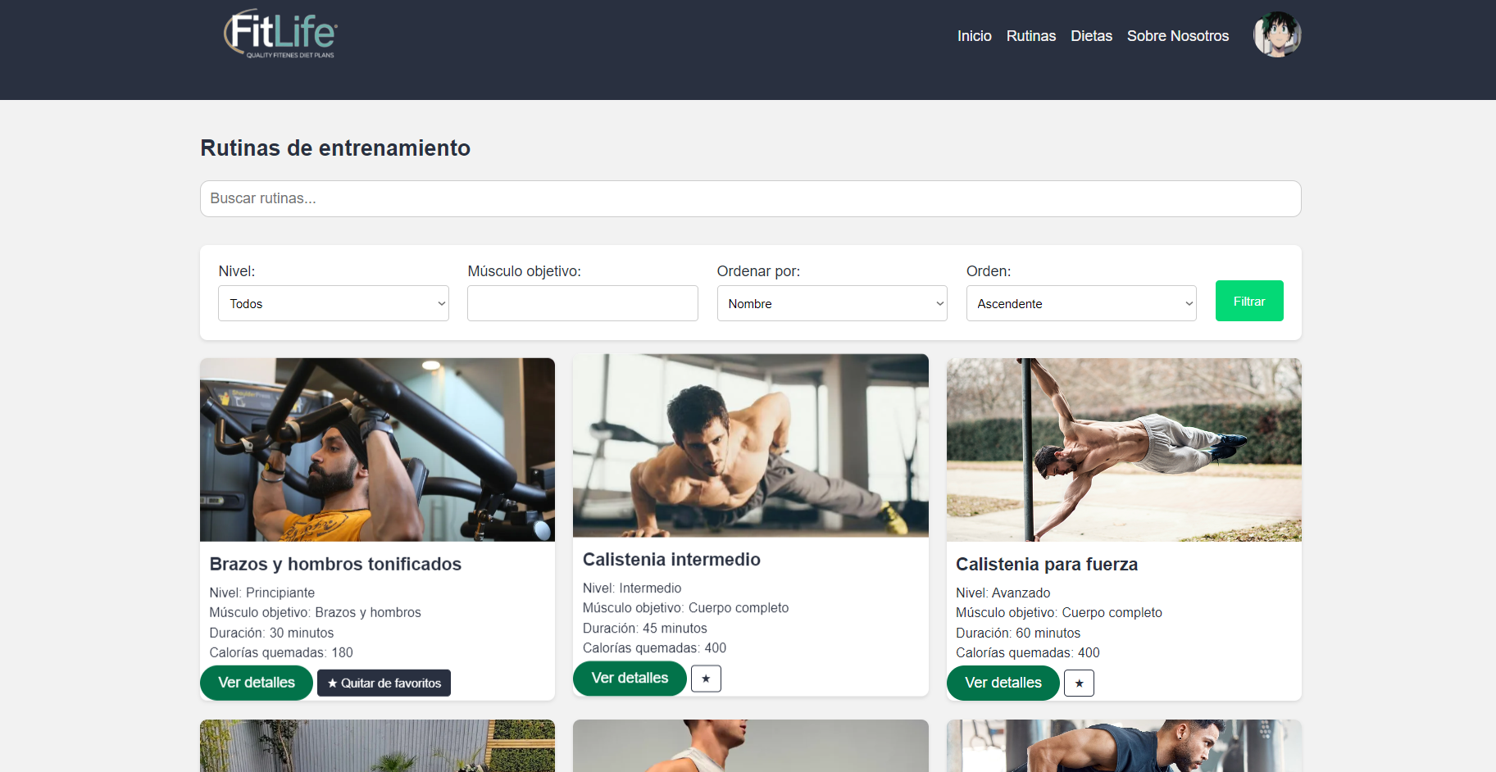Click the FitLife logo
Screen dimensions: 1496x772
coord(280,34)
